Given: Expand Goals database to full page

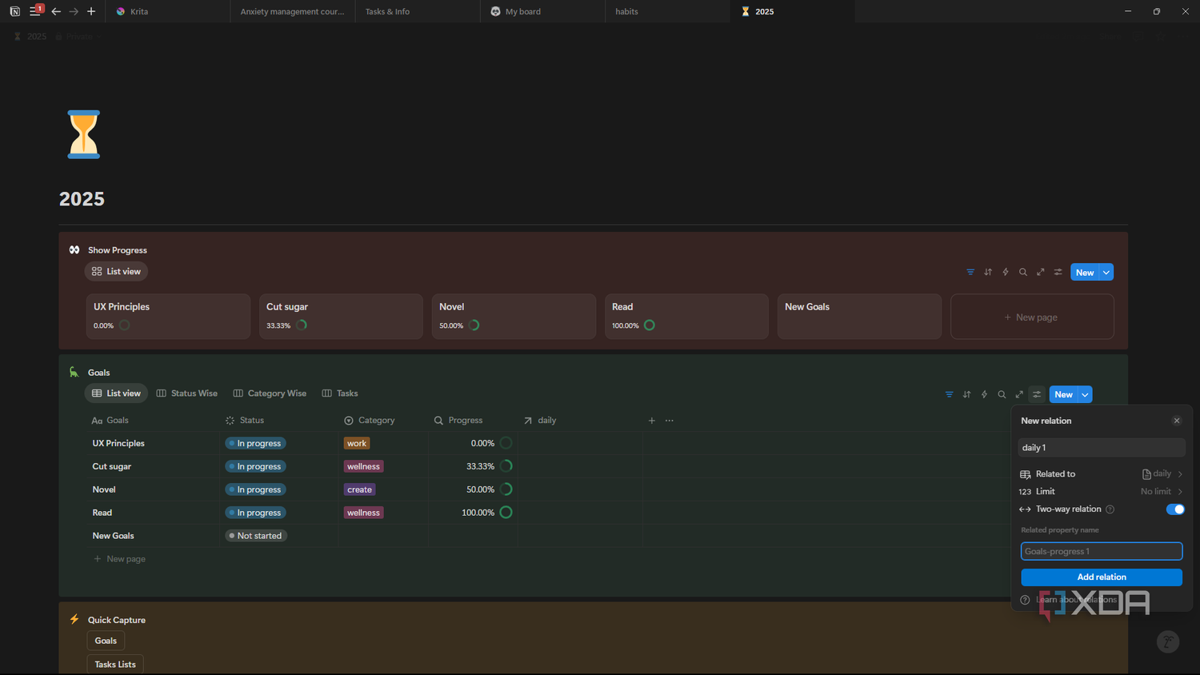Looking at the screenshot, I should pos(1019,394).
